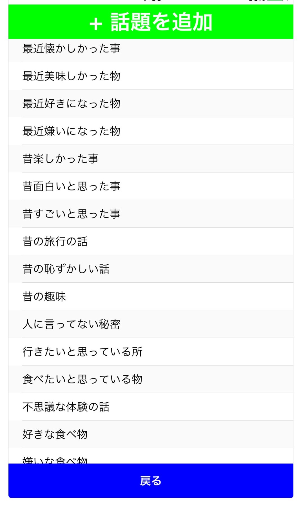Screen dimensions: 301x505
Task: Open the 昔の恥ずかしい話 topic
Action: [66, 269]
